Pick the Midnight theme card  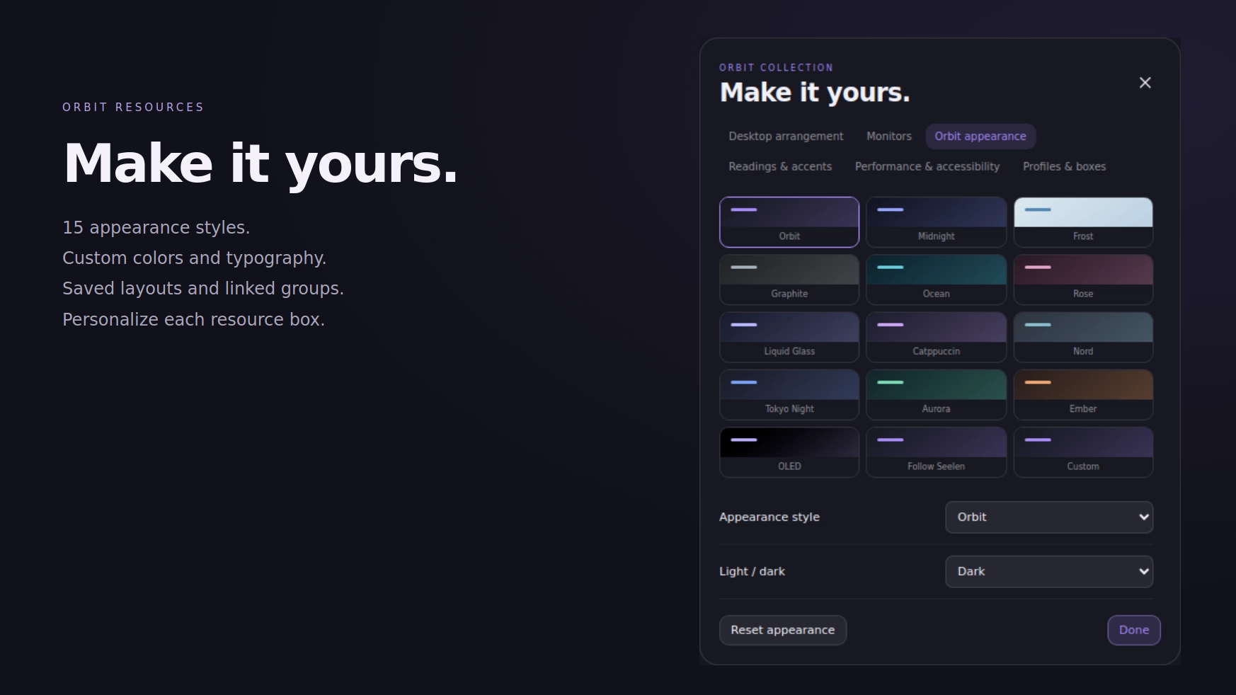click(x=936, y=222)
